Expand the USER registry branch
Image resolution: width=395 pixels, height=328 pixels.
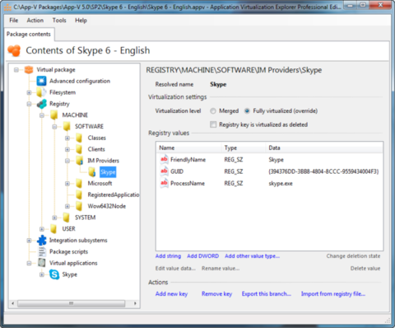click(42, 229)
